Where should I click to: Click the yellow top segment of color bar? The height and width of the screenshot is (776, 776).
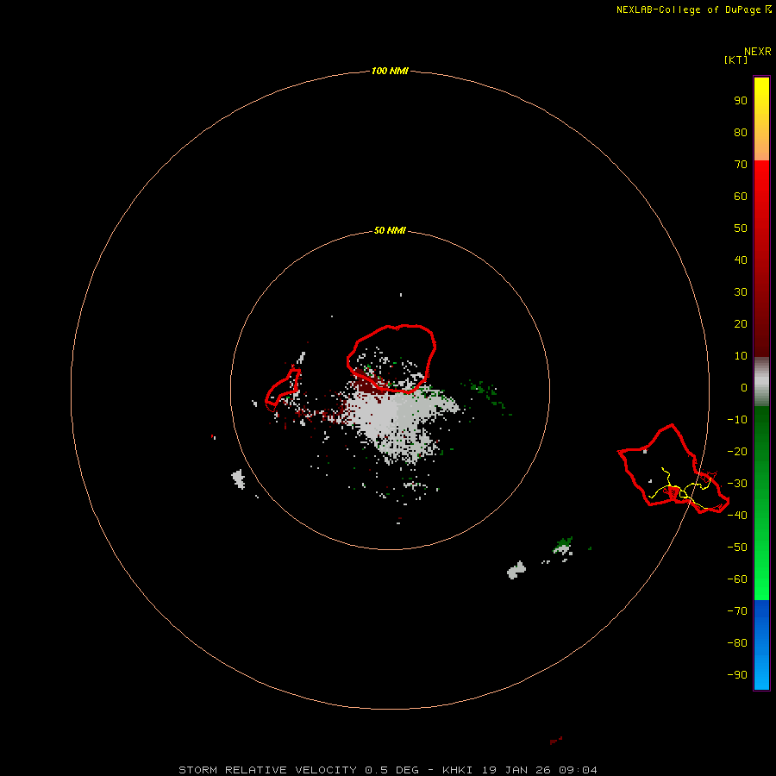761,94
